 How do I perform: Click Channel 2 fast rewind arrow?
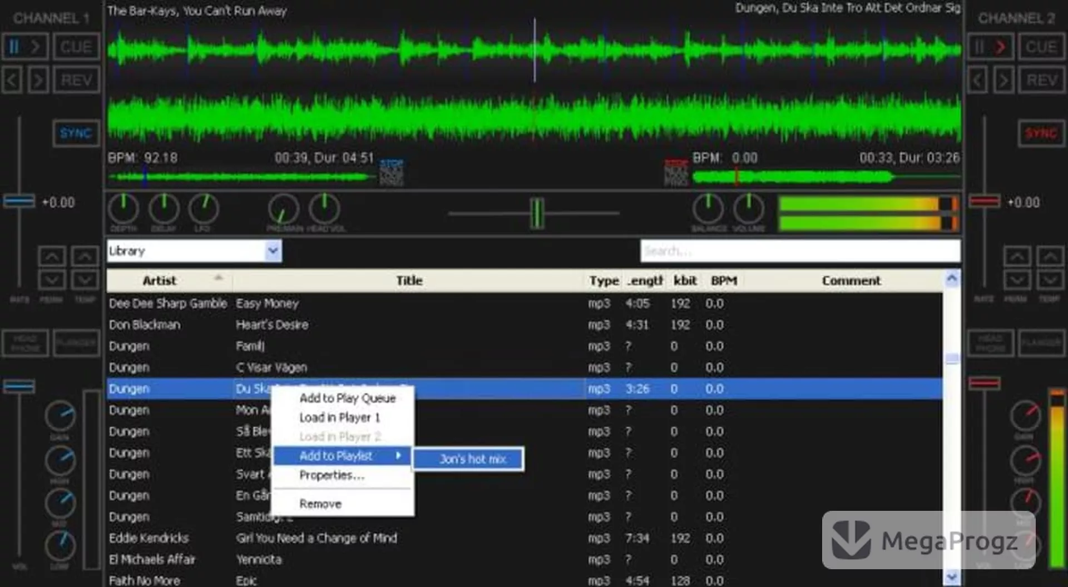point(978,80)
